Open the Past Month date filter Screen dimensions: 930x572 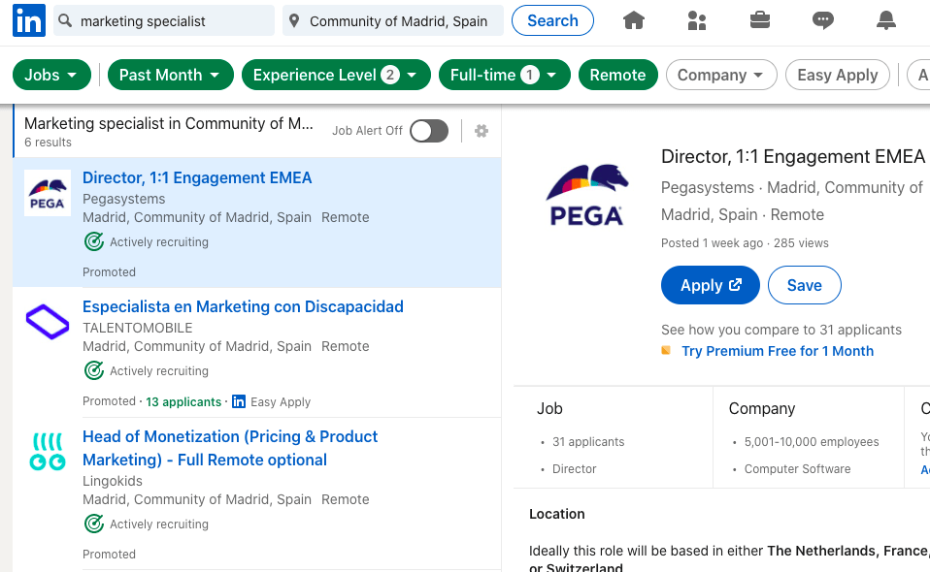(x=171, y=76)
